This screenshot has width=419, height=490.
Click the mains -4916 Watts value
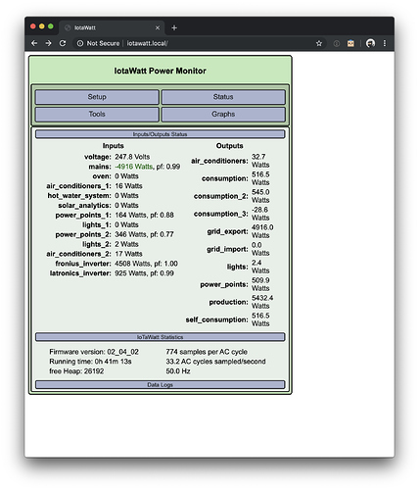pos(134,167)
